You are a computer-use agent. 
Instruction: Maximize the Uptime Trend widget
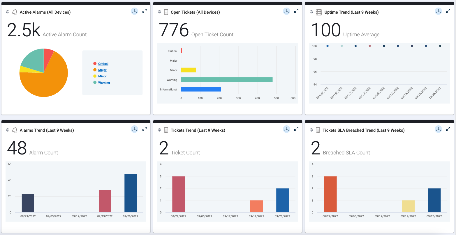point(448,11)
